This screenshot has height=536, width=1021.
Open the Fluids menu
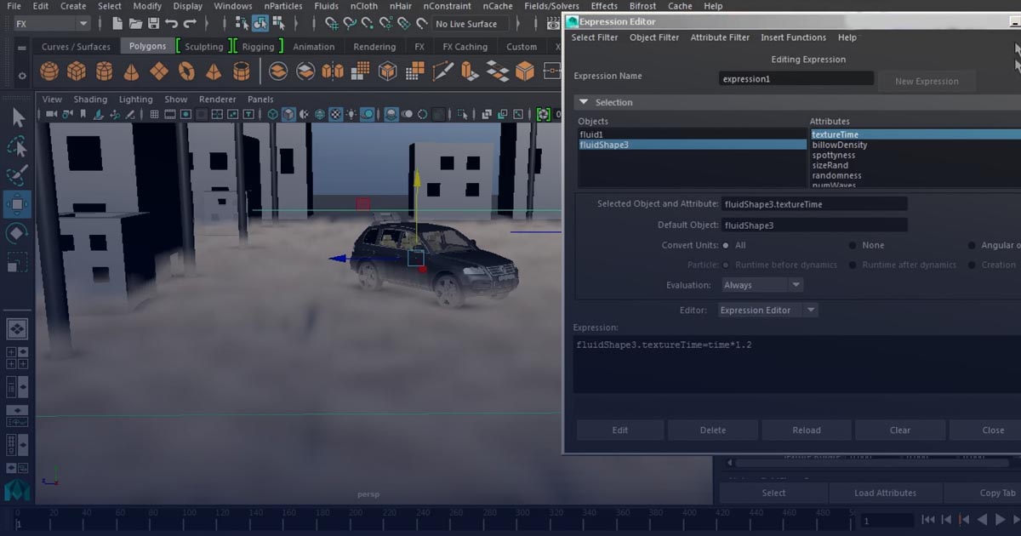[x=326, y=6]
